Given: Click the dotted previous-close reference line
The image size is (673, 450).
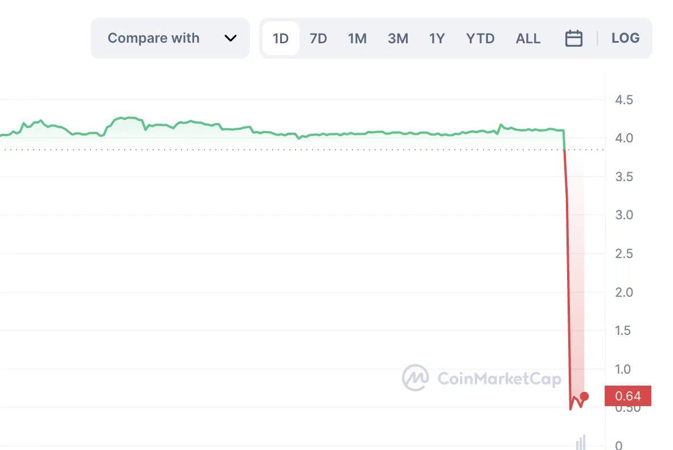Looking at the screenshot, I should pos(285,150).
